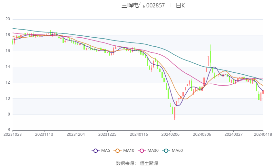The image size is (274, 166).
Task: Click the 14 price axis label
Action: [x=8, y=67]
